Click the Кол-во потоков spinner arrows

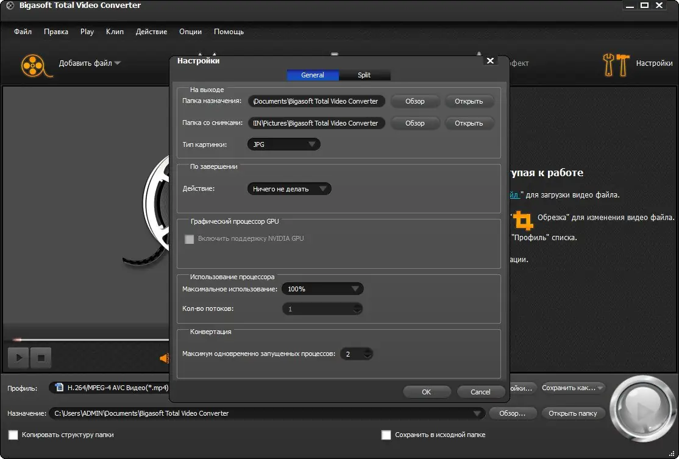coord(357,308)
